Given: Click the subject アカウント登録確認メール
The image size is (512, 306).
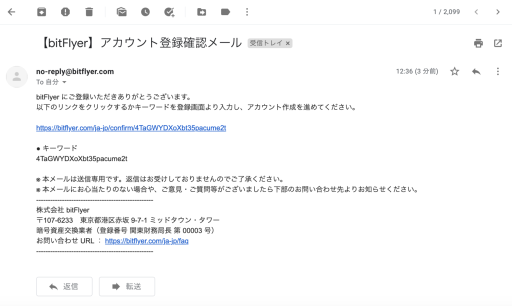Looking at the screenshot, I should (171, 43).
